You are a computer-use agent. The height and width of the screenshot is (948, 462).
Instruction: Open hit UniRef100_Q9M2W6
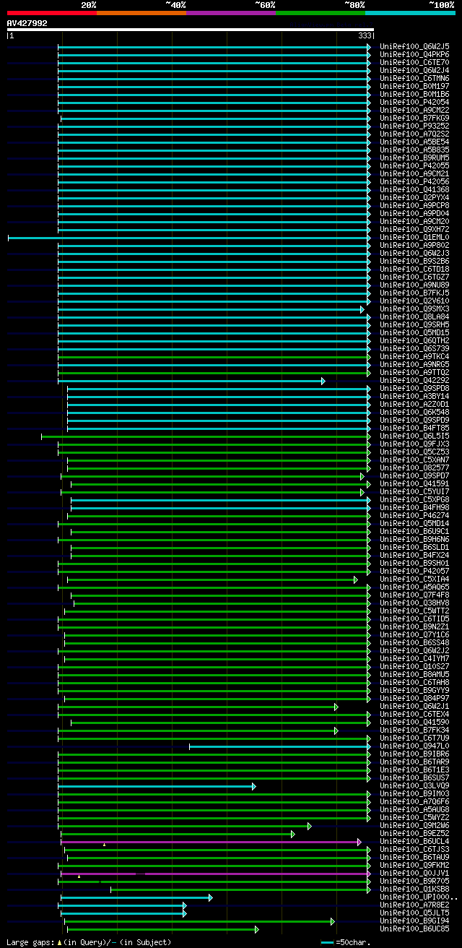[414, 825]
